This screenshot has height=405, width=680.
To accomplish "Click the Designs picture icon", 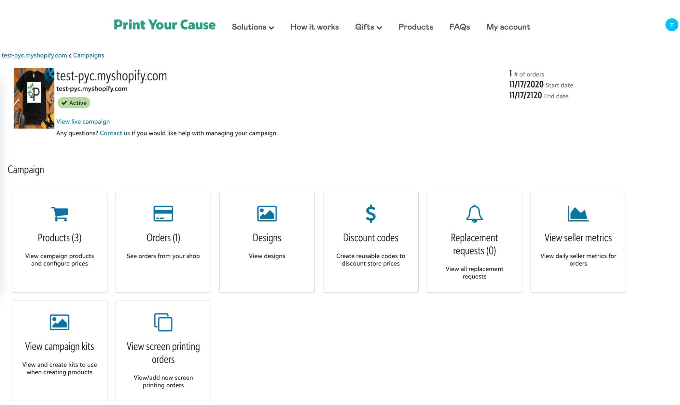I will 267,214.
